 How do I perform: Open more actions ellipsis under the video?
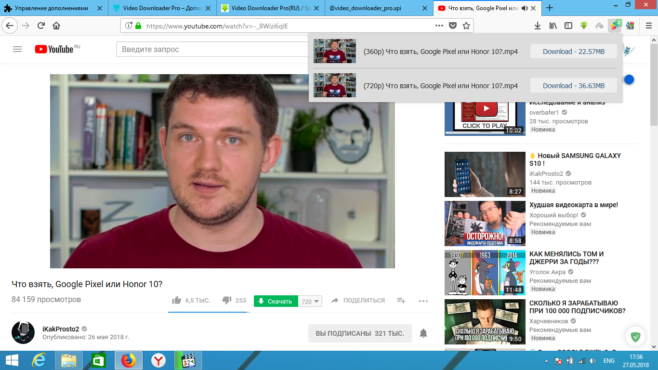423,301
